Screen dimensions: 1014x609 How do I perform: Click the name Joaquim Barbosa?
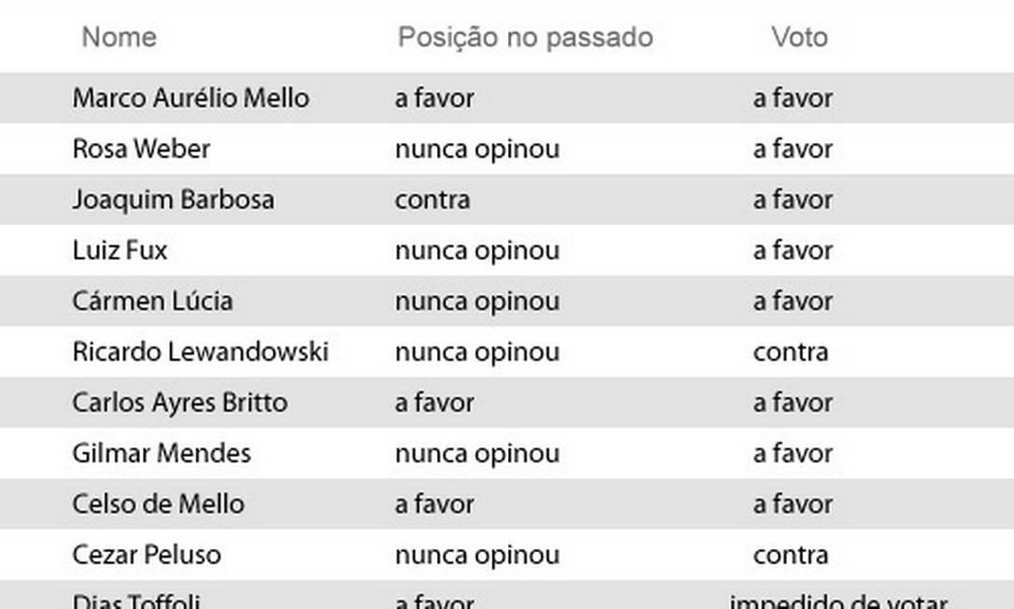[173, 200]
